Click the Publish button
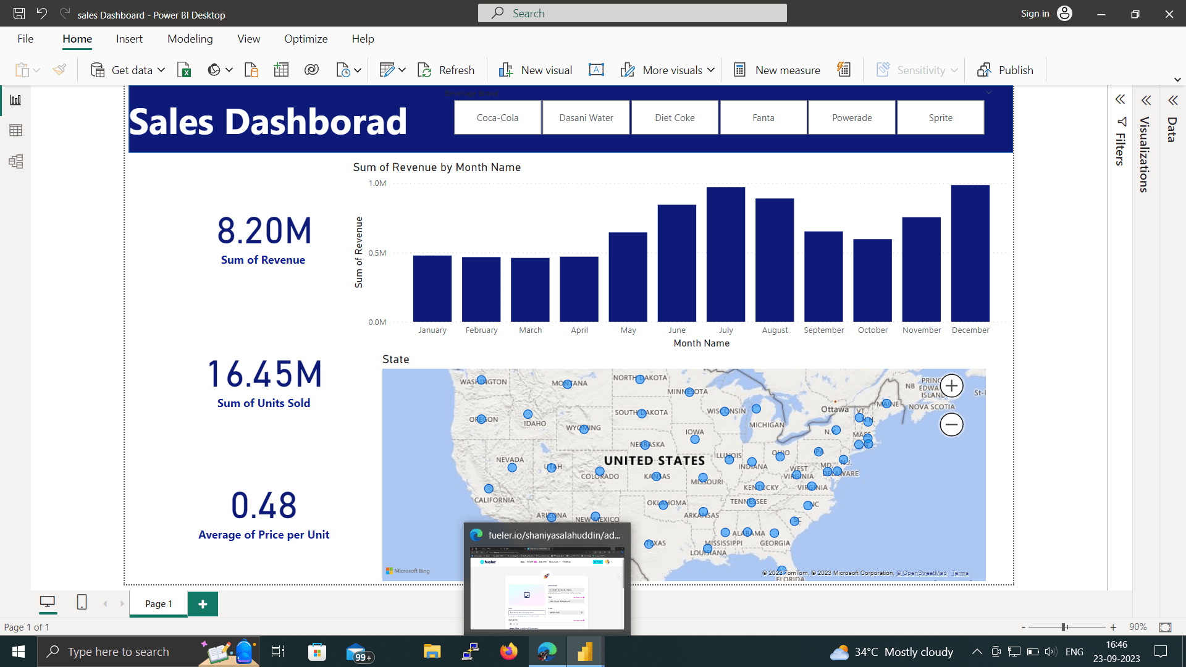The width and height of the screenshot is (1186, 667). click(x=1005, y=70)
